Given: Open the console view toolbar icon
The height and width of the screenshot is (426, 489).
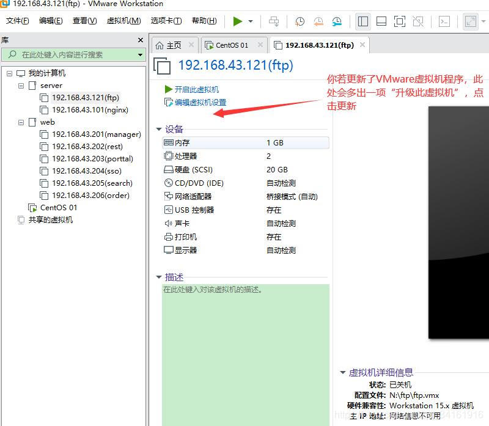Looking at the screenshot, I should [444, 21].
